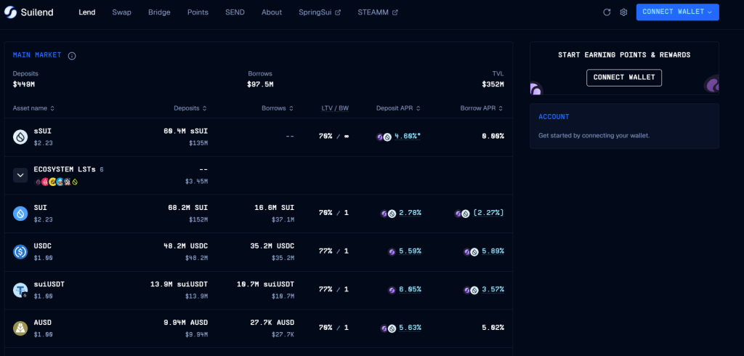Open suiUSDT deposit APR 6.05% details
Viewport: 744px width, 356px height.
coord(410,290)
